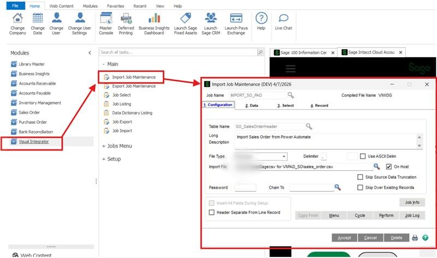Toggle Insert All Fields During Setup
The image size is (437, 258).
click(x=211, y=203)
